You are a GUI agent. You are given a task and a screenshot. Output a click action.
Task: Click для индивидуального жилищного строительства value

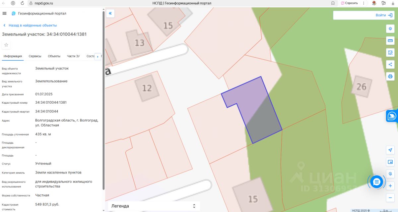64,184
